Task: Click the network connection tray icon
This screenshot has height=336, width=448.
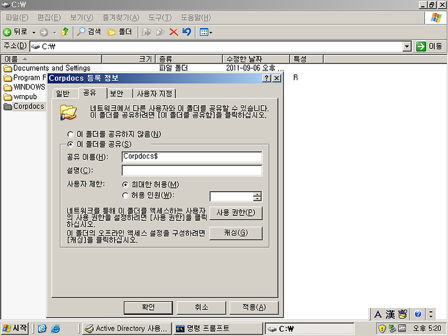Action: coord(392,329)
